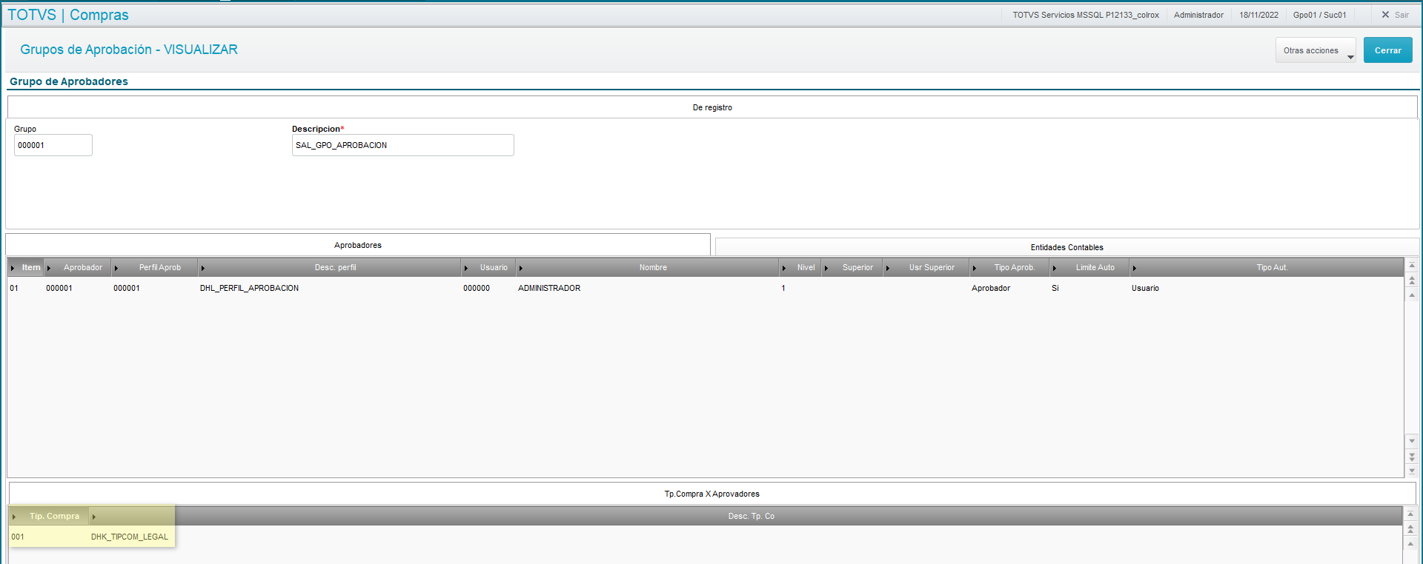Select the Tp.Compra X Aprovadores tab
The height and width of the screenshot is (564, 1423).
pos(711,494)
